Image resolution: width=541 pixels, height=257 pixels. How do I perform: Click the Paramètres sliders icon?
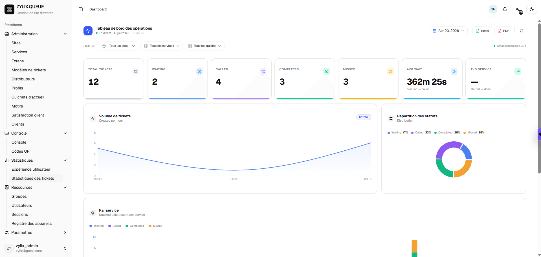tap(7, 232)
